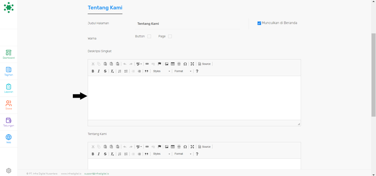Insert image in lower Tentang Kami editor
The height and width of the screenshot is (176, 376).
tap(166, 147)
